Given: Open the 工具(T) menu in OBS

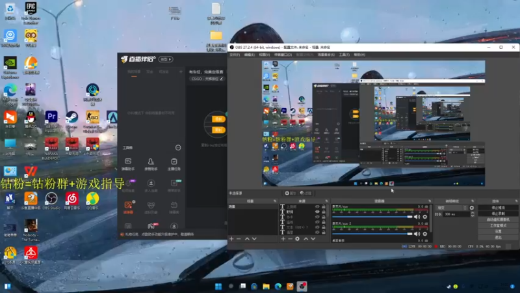Looking at the screenshot, I should pos(344,55).
